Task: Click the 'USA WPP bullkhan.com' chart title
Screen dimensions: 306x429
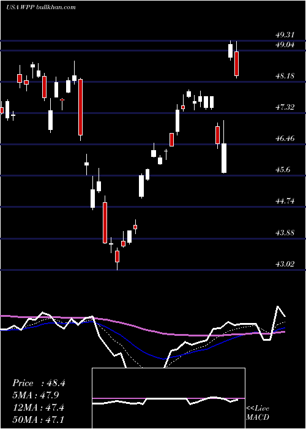Action: [x=41, y=7]
